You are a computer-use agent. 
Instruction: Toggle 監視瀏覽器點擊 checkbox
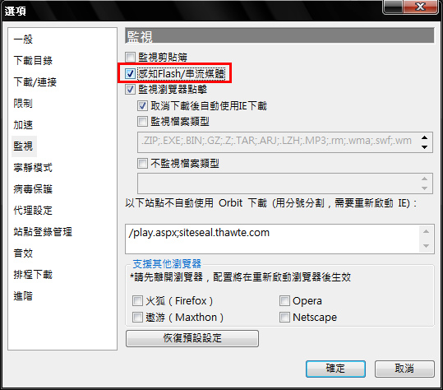click(130, 90)
